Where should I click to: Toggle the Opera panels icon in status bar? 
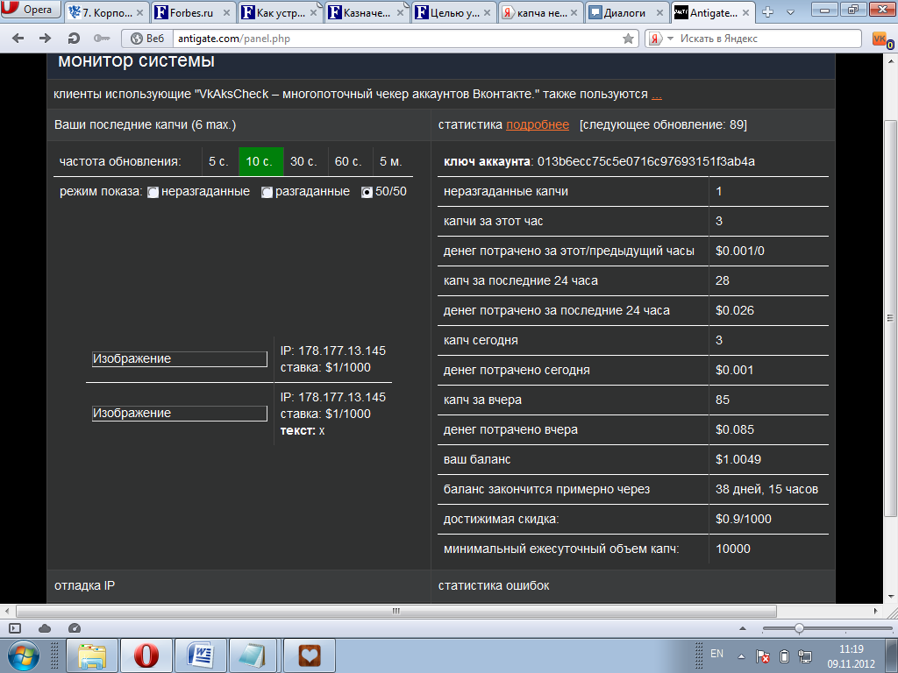[15, 628]
